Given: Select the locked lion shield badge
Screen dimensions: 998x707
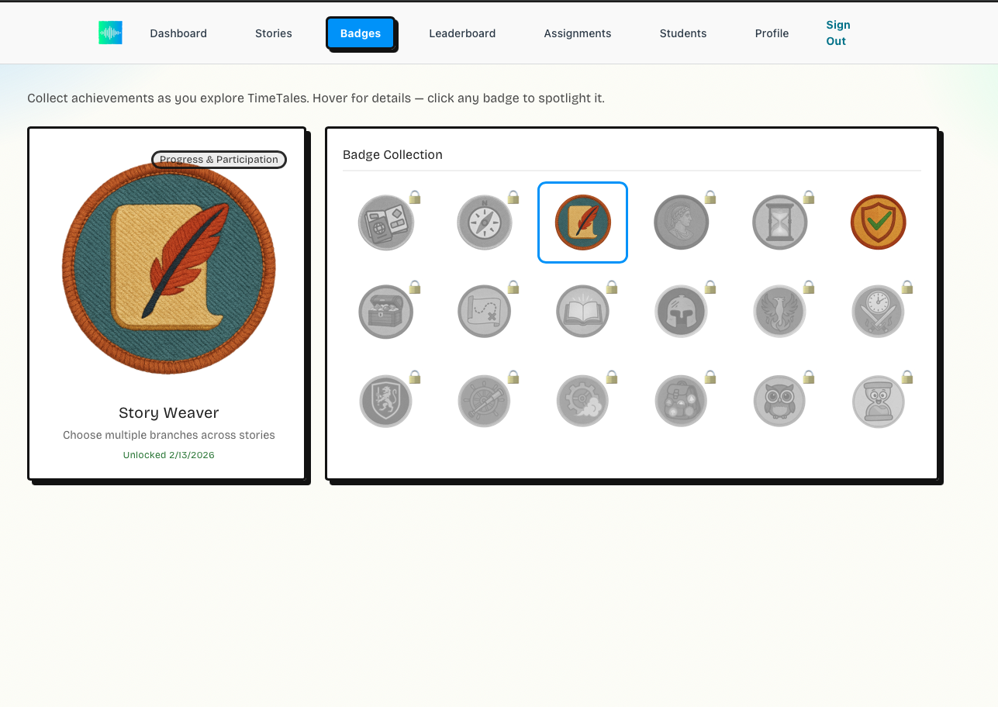Looking at the screenshot, I should click(386, 401).
